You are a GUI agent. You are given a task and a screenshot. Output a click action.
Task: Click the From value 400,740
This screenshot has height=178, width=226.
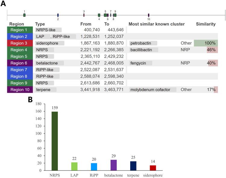click(x=92, y=30)
